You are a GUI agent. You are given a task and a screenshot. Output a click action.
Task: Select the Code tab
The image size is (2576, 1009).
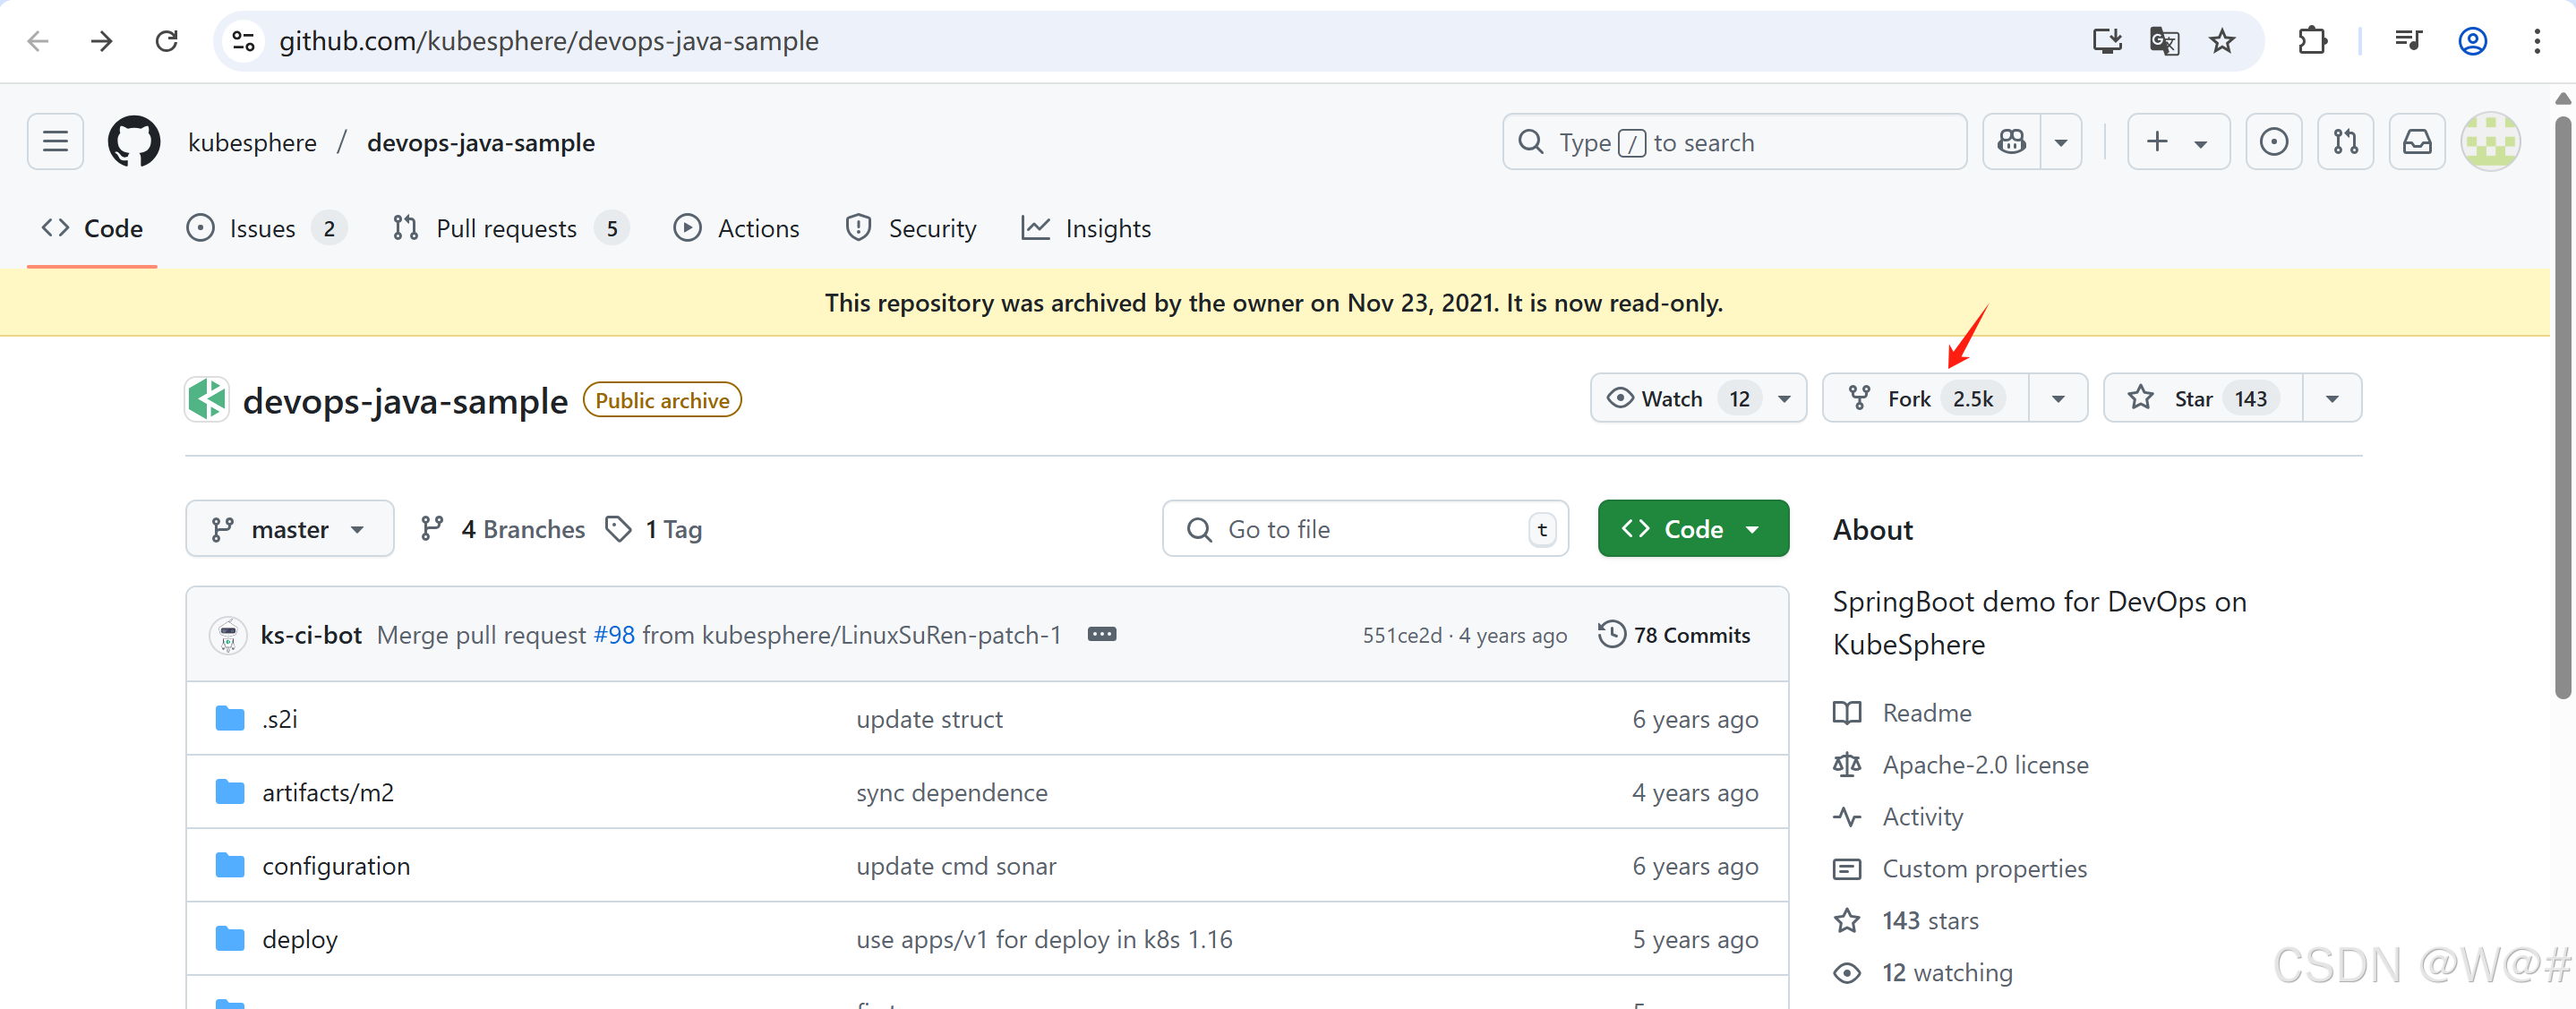[x=92, y=228]
